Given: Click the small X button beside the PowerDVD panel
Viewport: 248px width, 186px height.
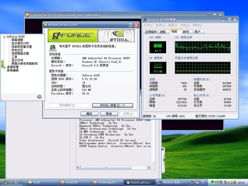Looking at the screenshot, I should (163, 149).
